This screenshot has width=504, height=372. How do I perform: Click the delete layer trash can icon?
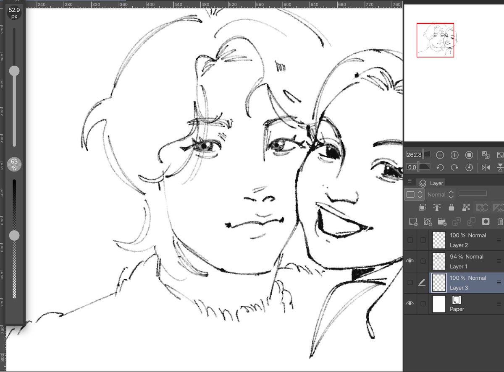pyautogui.click(x=500, y=221)
